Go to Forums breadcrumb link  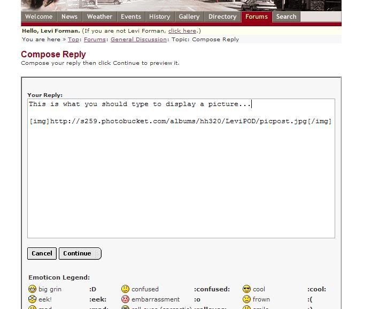click(x=95, y=39)
